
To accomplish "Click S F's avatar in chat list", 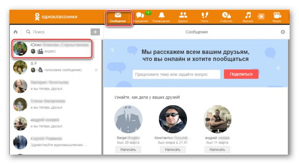I will click(20, 67).
